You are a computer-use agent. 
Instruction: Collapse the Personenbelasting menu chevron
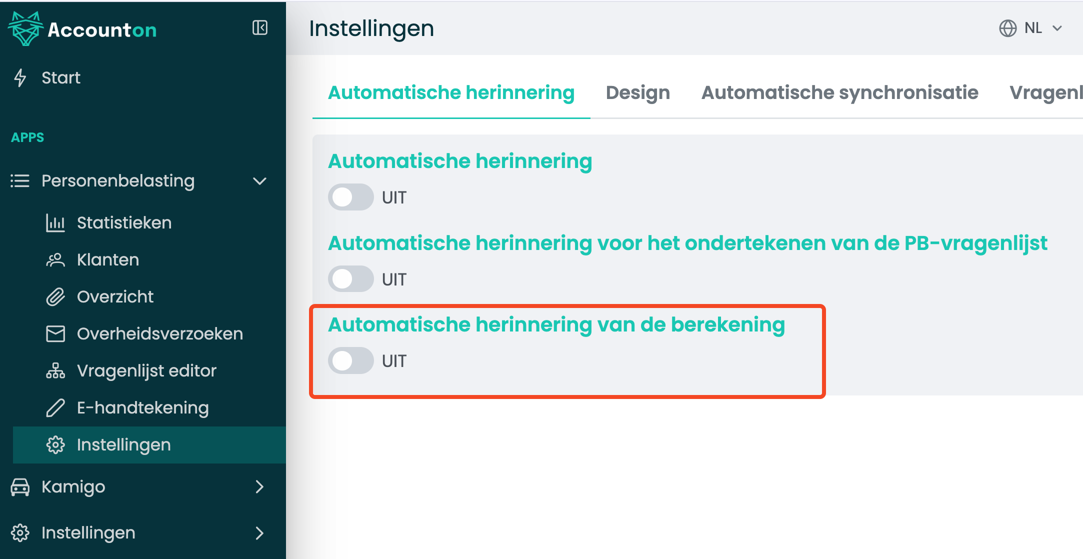pos(259,181)
